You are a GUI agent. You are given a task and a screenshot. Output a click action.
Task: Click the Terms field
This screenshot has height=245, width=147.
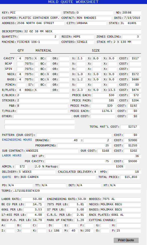click(77, 191)
